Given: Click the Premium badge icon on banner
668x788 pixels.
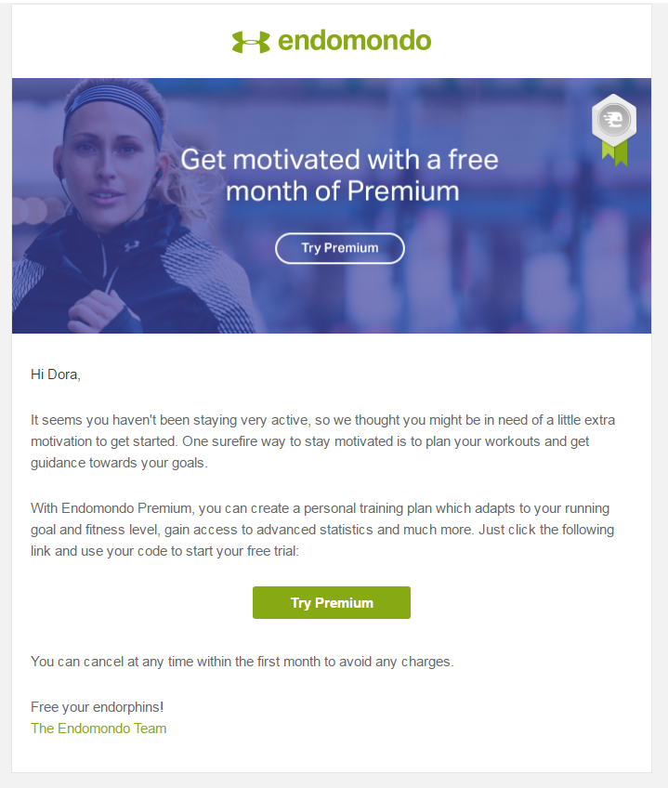Looking at the screenshot, I should coord(612,119).
